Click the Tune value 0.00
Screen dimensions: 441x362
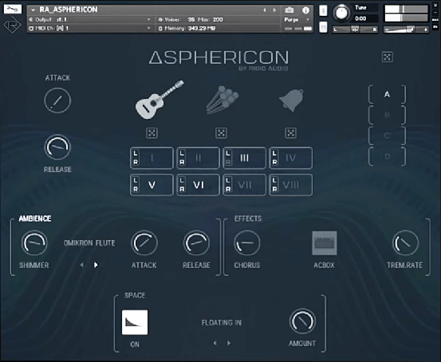360,19
